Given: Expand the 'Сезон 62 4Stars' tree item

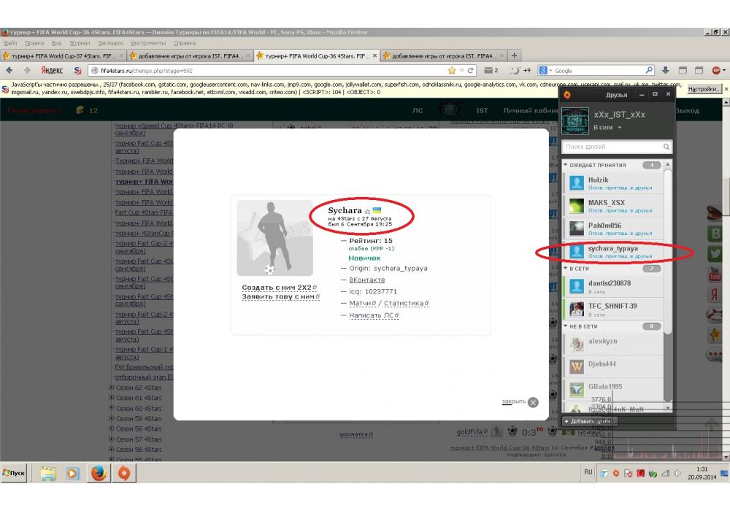Looking at the screenshot, I should [x=112, y=388].
